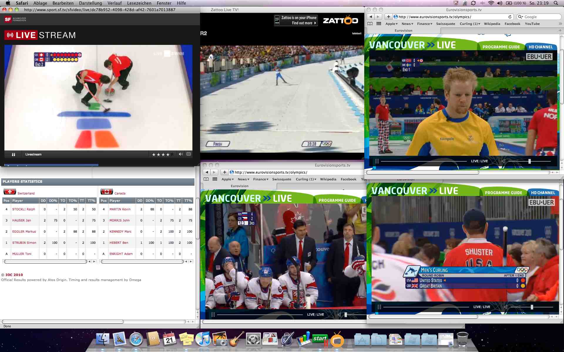Click the SF Schweizer Fernsehen logo
564x352 pixels.
pos(15,19)
